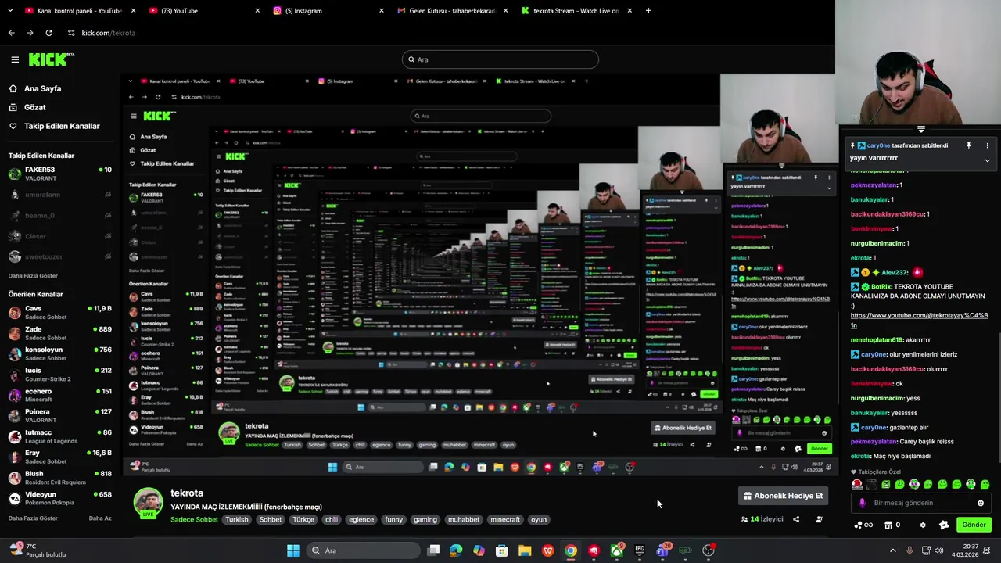Open the emoji picker in chat input
The image size is (1001, 563).
tap(981, 503)
